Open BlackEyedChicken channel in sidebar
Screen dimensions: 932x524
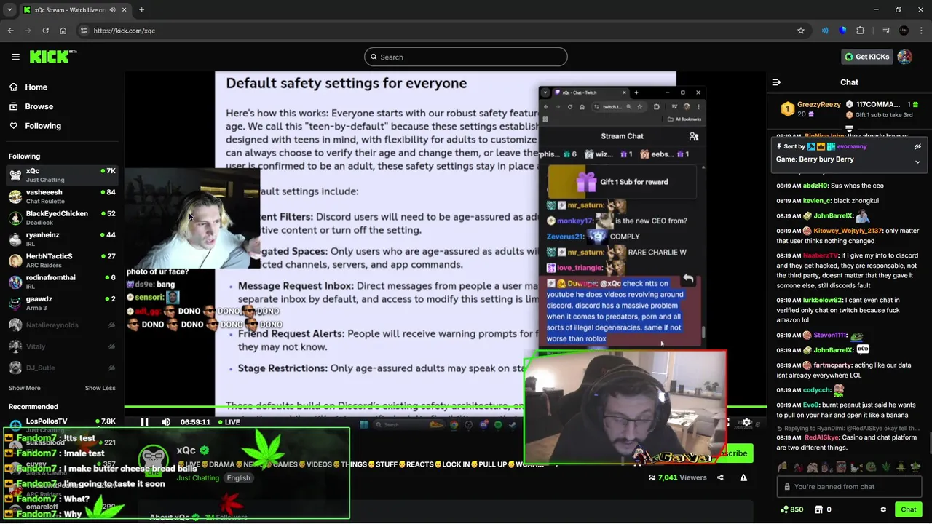(62, 218)
